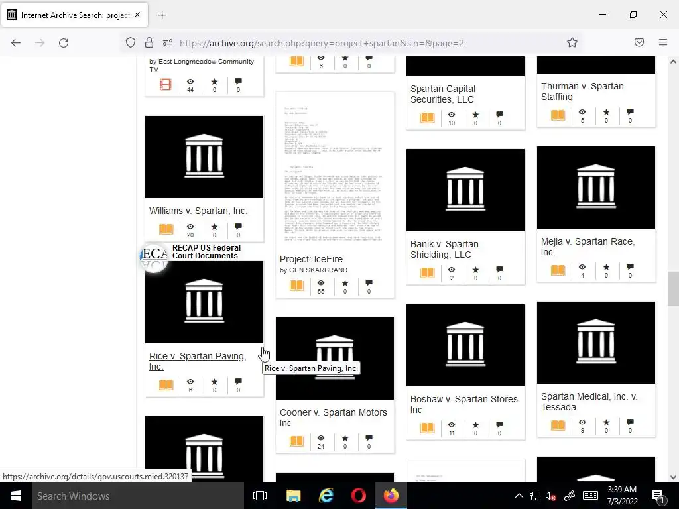Screen dimensions: 679x509
Task: Open Williams v. Spartan, Inc. thumbnail
Action: [x=204, y=156]
